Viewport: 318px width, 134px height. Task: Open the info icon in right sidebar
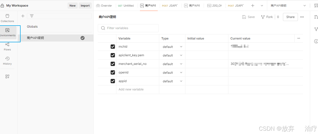click(x=316, y=41)
